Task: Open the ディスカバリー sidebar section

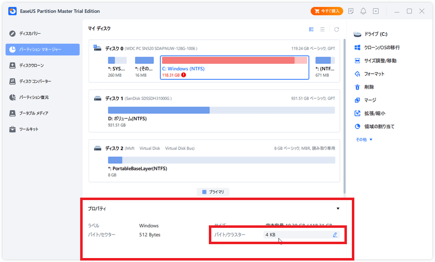Action: coord(30,34)
